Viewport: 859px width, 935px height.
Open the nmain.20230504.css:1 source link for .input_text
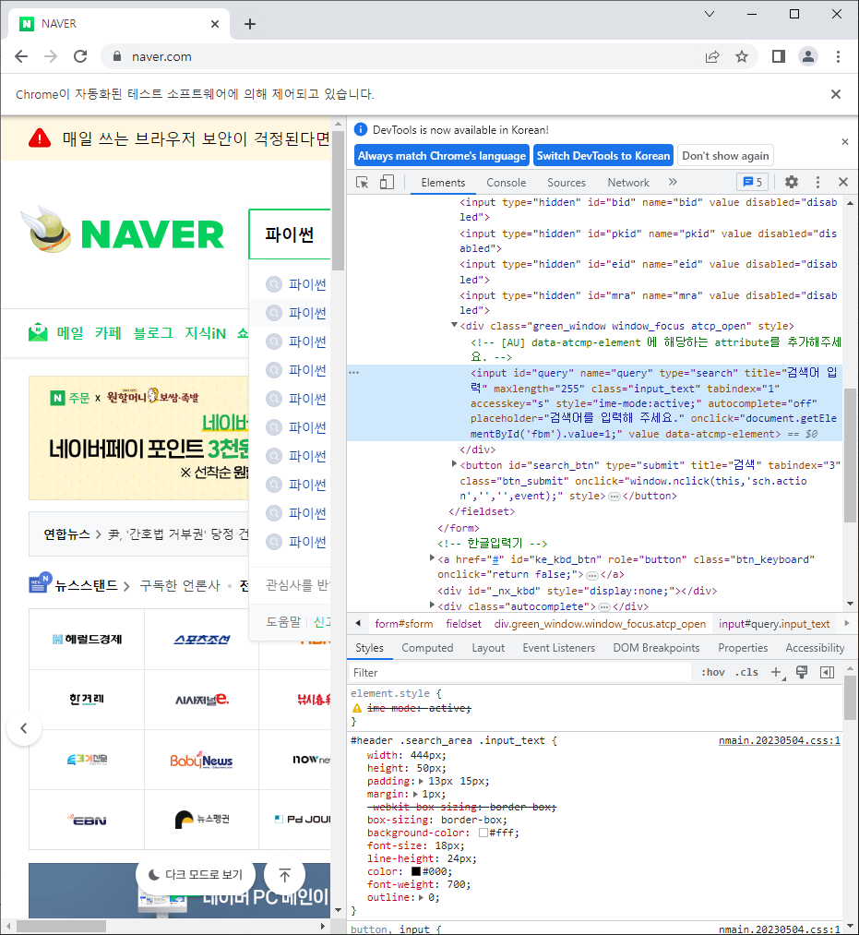pos(779,740)
